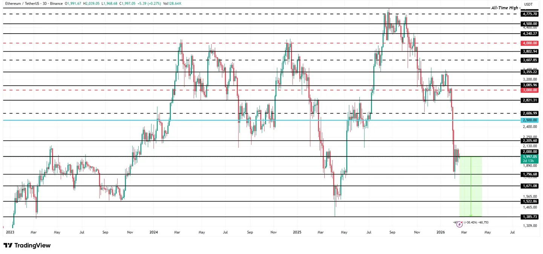Click the 1,385.73 price level label

tap(530, 217)
